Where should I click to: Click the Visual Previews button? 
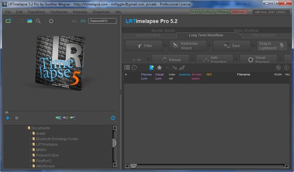(259, 59)
